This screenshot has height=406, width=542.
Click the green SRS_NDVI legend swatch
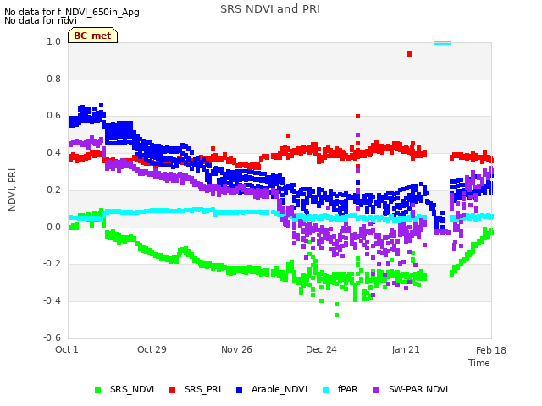click(98, 390)
